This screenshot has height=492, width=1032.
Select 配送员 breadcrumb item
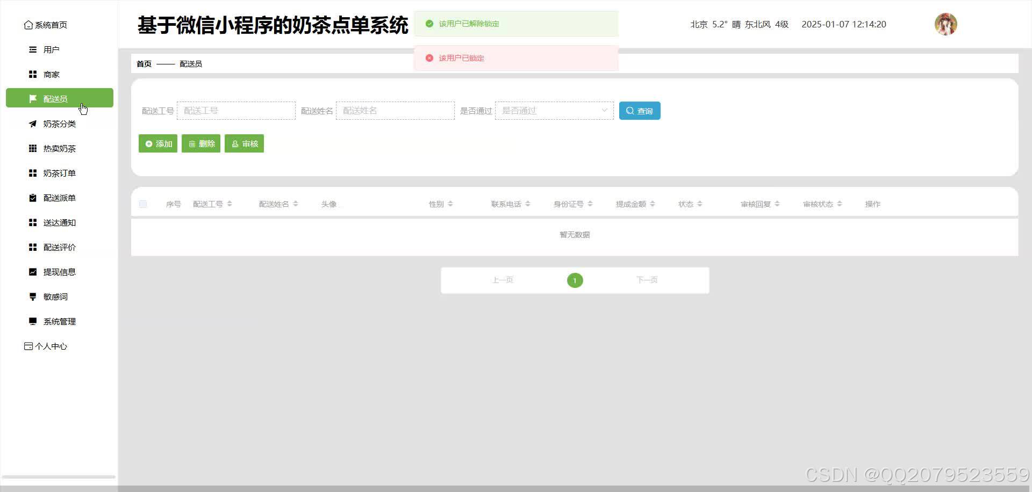click(x=191, y=63)
